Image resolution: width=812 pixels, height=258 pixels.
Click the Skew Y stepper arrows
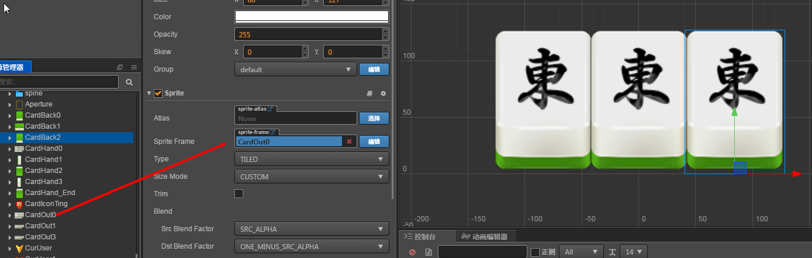[385, 52]
